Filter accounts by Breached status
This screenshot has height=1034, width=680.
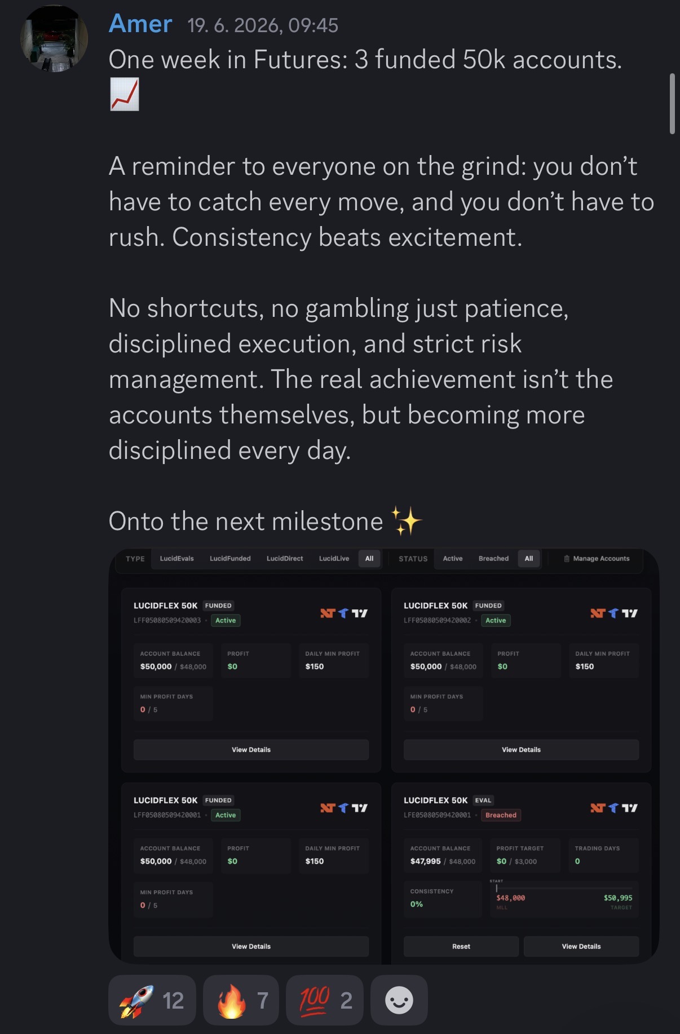tap(493, 559)
